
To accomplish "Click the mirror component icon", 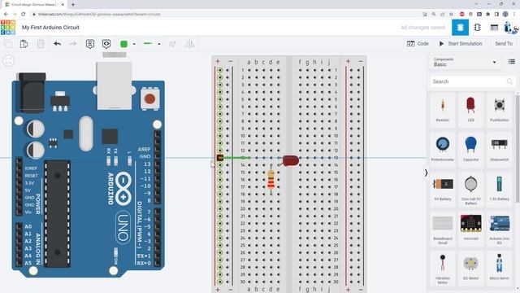I will coord(189,44).
